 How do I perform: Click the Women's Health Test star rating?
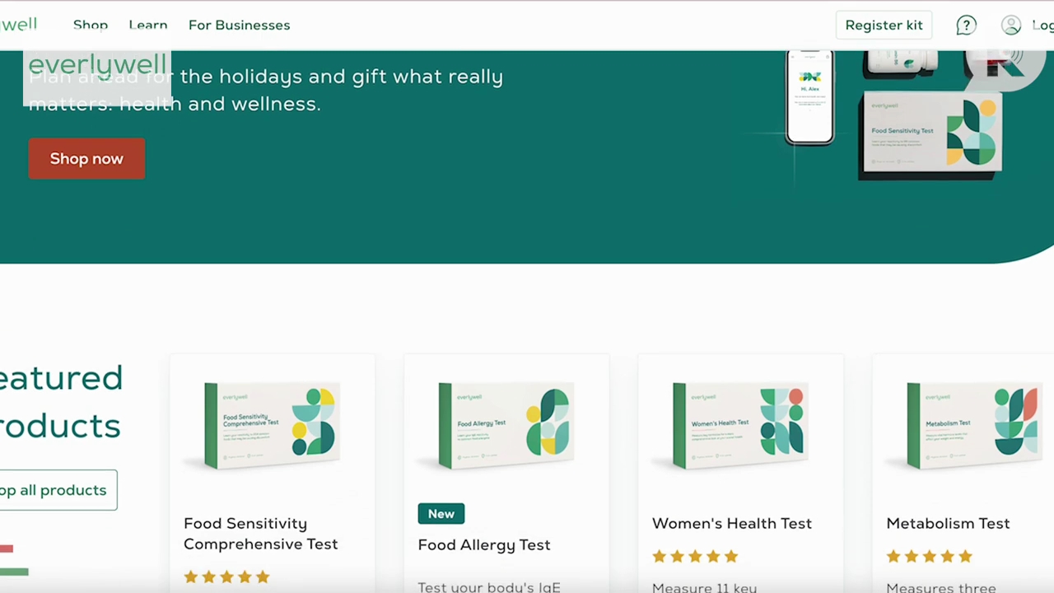coord(695,557)
